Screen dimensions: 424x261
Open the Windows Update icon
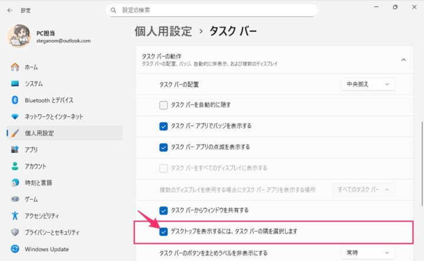[15, 249]
